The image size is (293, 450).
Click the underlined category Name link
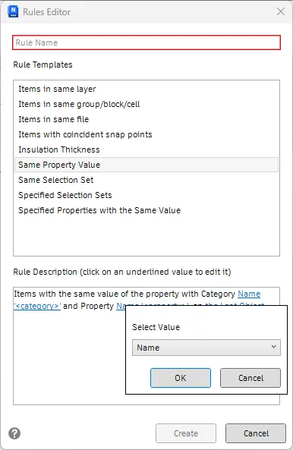pos(249,294)
